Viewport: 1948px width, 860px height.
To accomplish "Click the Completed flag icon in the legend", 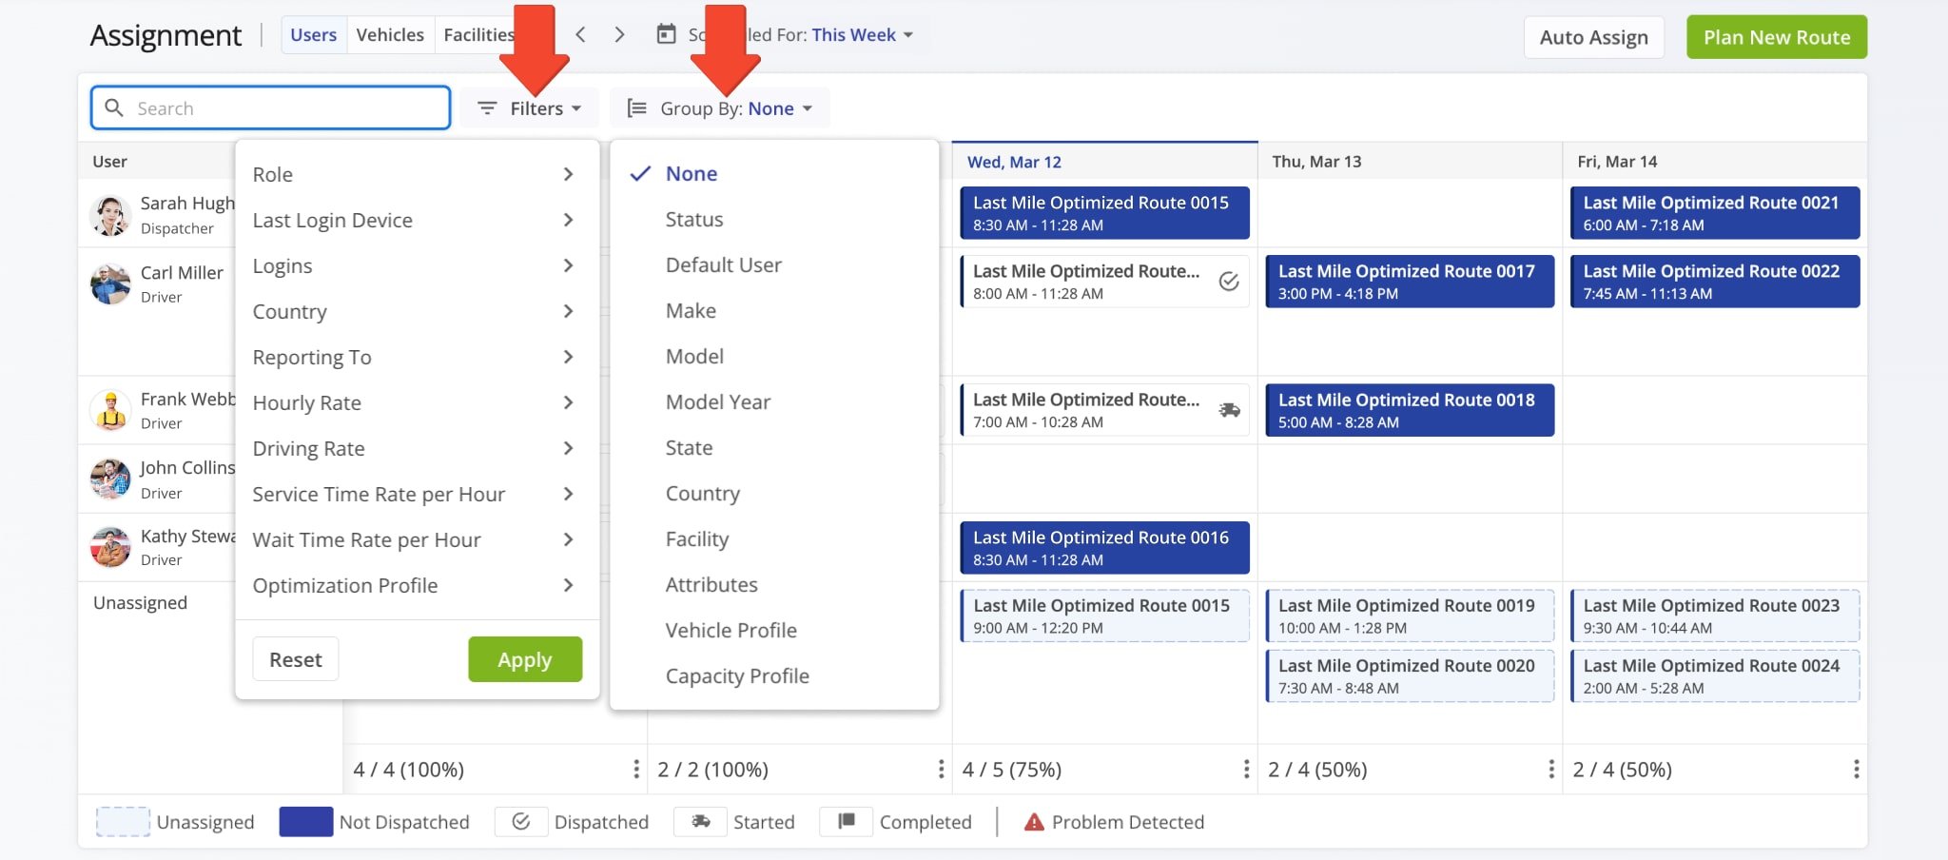I will tap(846, 821).
